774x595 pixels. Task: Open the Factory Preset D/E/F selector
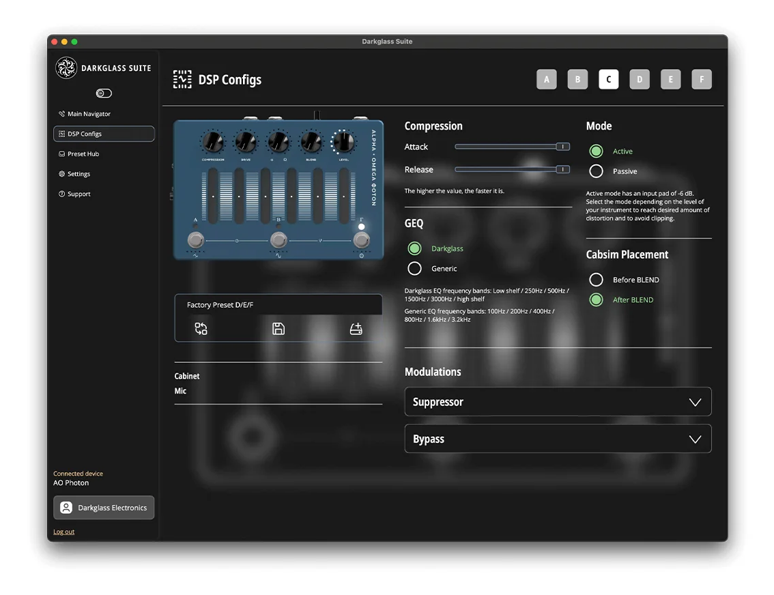click(x=278, y=305)
